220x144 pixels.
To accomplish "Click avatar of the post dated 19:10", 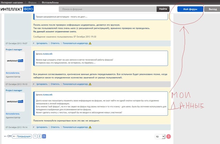I will (15, 61).
